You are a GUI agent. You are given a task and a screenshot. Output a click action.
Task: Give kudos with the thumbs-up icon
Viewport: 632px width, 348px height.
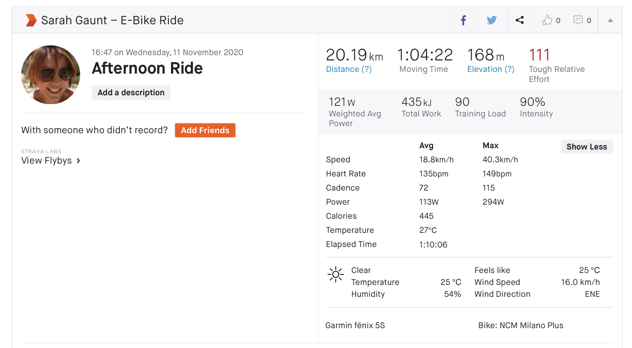(x=547, y=20)
